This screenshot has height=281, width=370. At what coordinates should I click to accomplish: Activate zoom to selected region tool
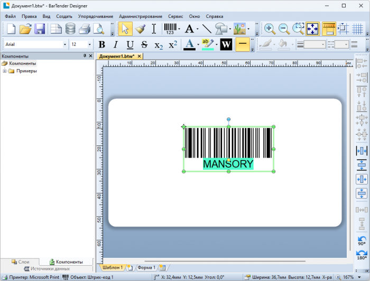click(x=298, y=29)
